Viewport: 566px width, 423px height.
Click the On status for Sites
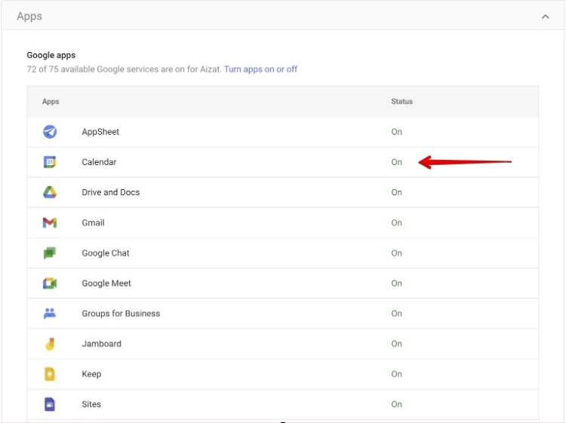(x=396, y=404)
